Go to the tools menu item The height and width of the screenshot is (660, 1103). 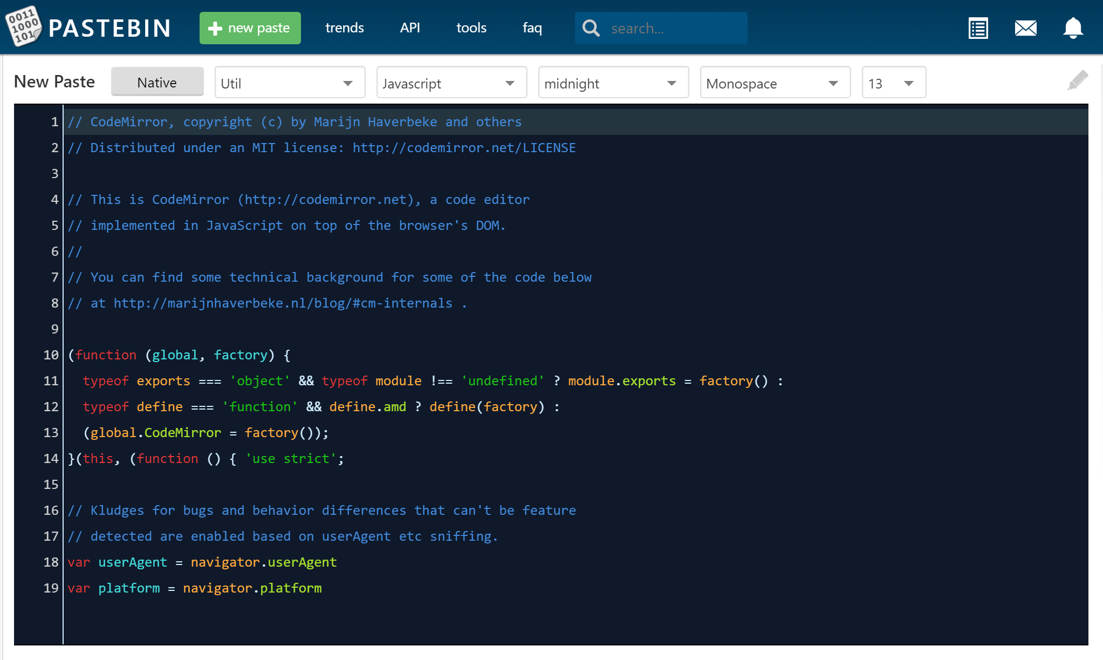pyautogui.click(x=471, y=28)
